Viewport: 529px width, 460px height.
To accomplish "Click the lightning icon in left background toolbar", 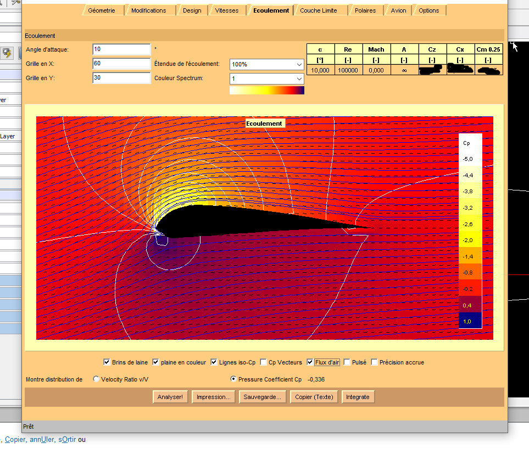I will click(7, 53).
